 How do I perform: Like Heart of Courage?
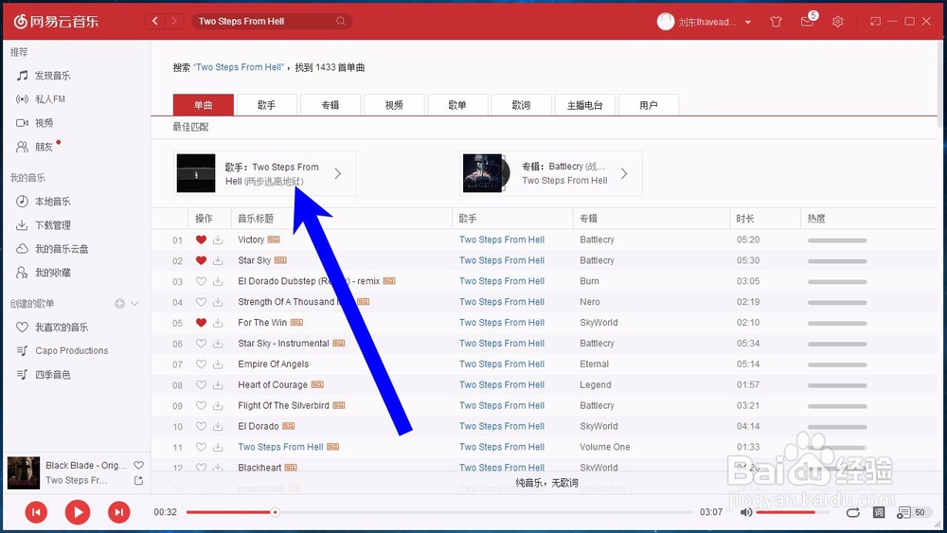201,384
